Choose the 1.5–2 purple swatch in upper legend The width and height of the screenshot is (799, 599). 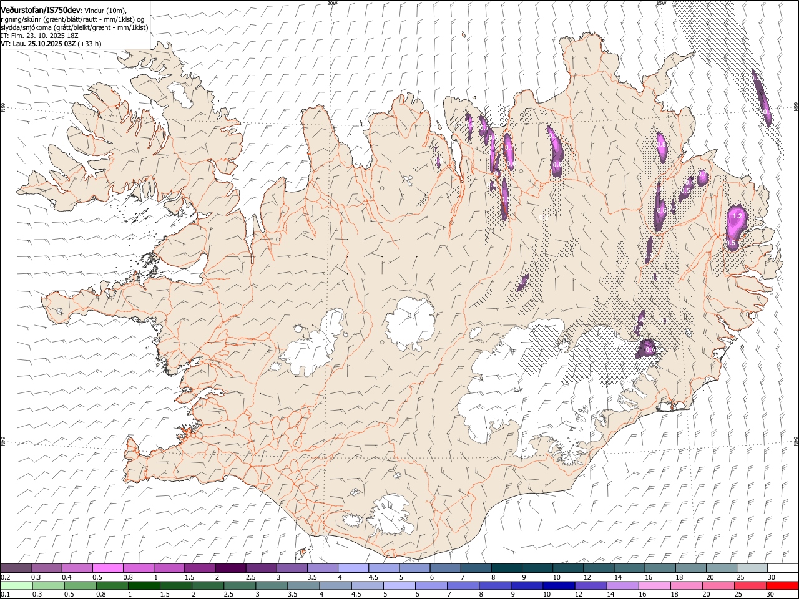(x=200, y=568)
